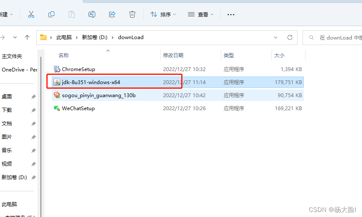Click the folder icon in address bar
Image resolution: width=362 pixels, height=217 pixels.
pos(43,37)
